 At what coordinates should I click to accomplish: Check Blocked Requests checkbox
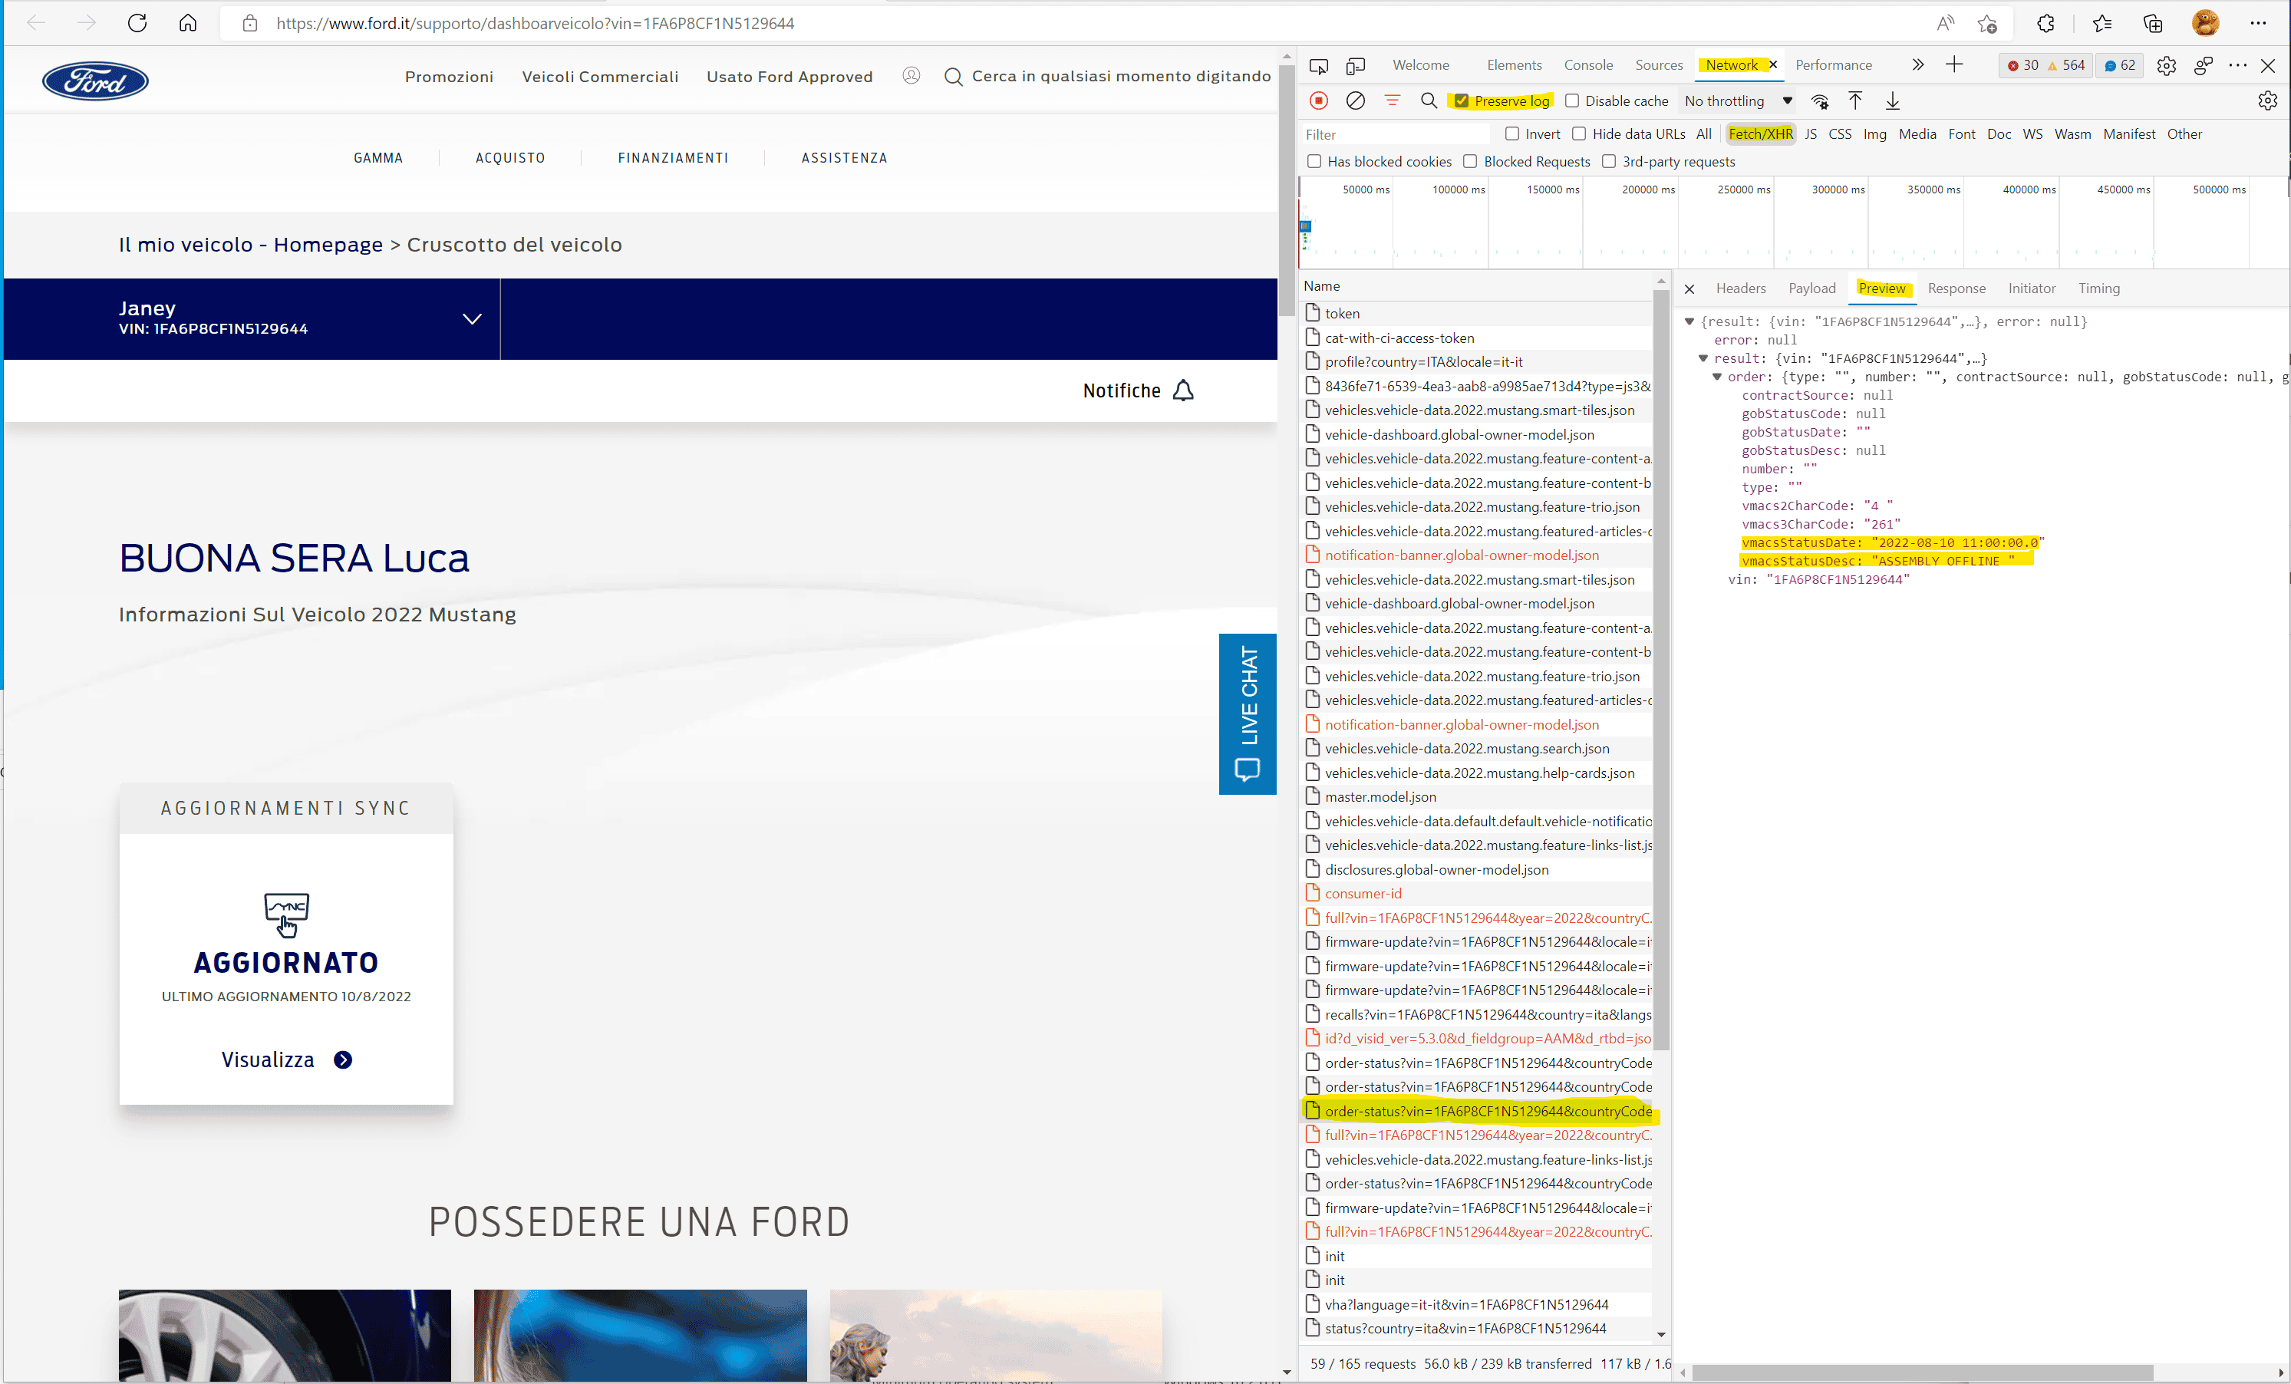[1470, 162]
